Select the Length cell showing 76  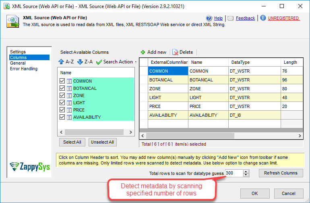tap(292, 71)
